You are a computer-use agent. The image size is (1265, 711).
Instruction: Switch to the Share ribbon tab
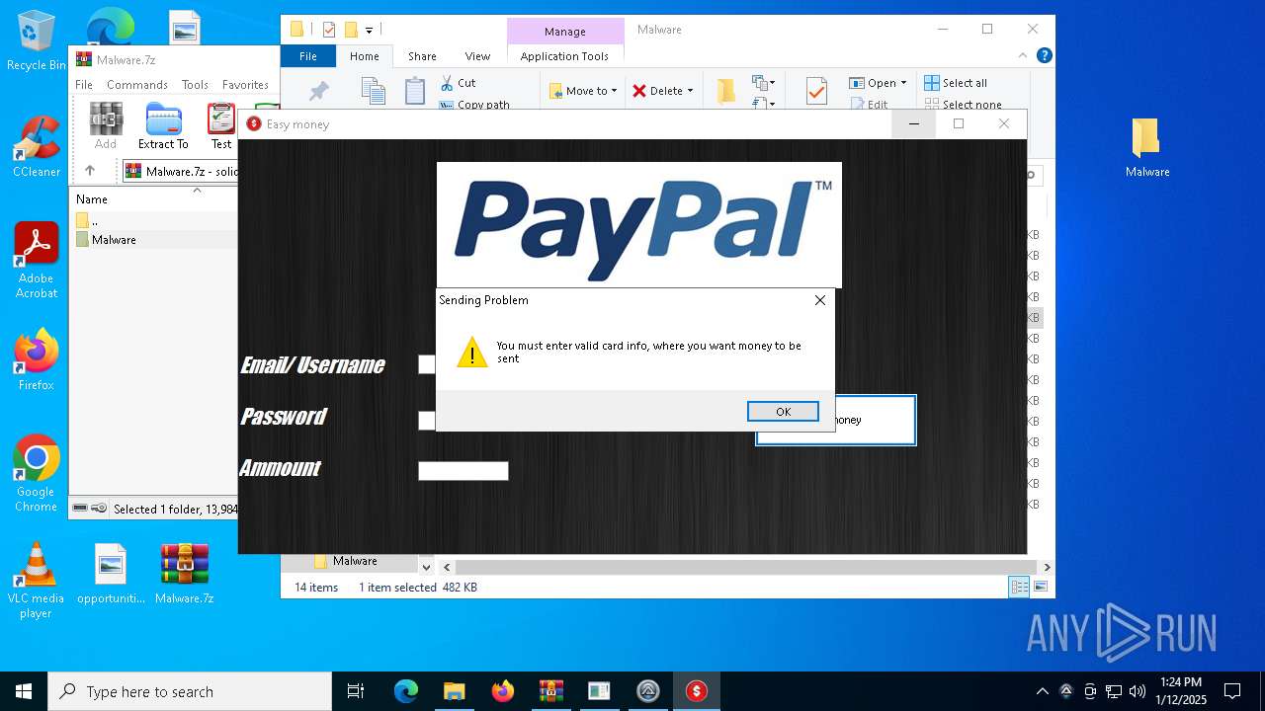point(422,56)
